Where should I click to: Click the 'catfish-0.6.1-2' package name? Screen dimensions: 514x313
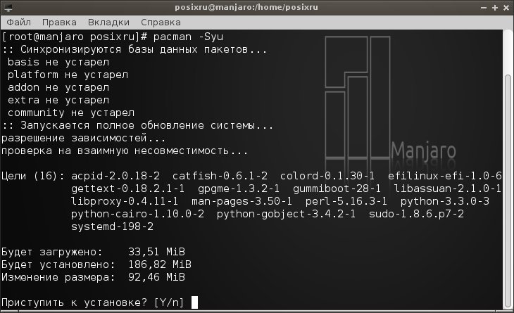click(220, 176)
